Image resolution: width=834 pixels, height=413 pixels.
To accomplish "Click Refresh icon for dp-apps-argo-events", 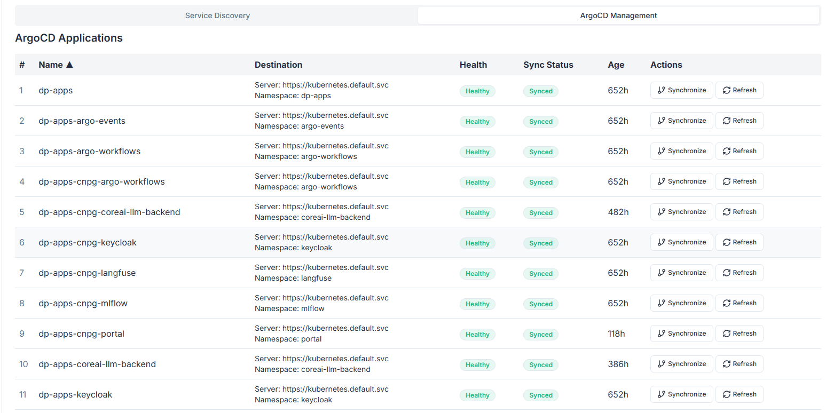I will (x=727, y=121).
